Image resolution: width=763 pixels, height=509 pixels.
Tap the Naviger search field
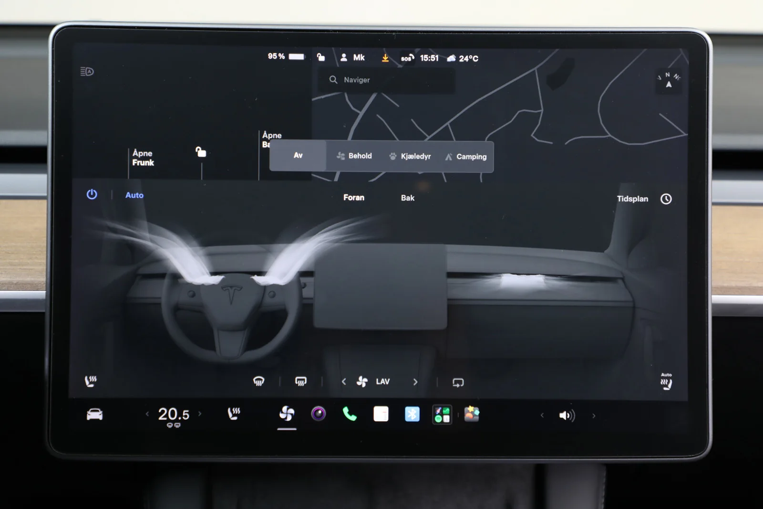[x=386, y=80]
